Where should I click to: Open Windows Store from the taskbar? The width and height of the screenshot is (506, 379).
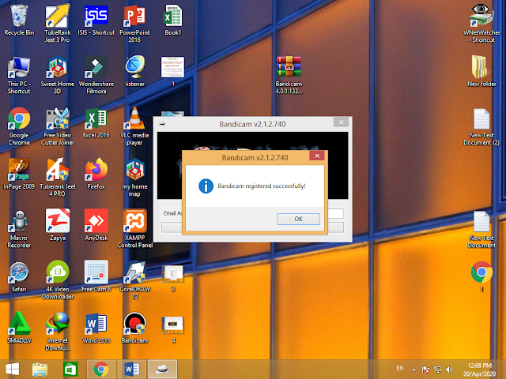click(x=70, y=369)
